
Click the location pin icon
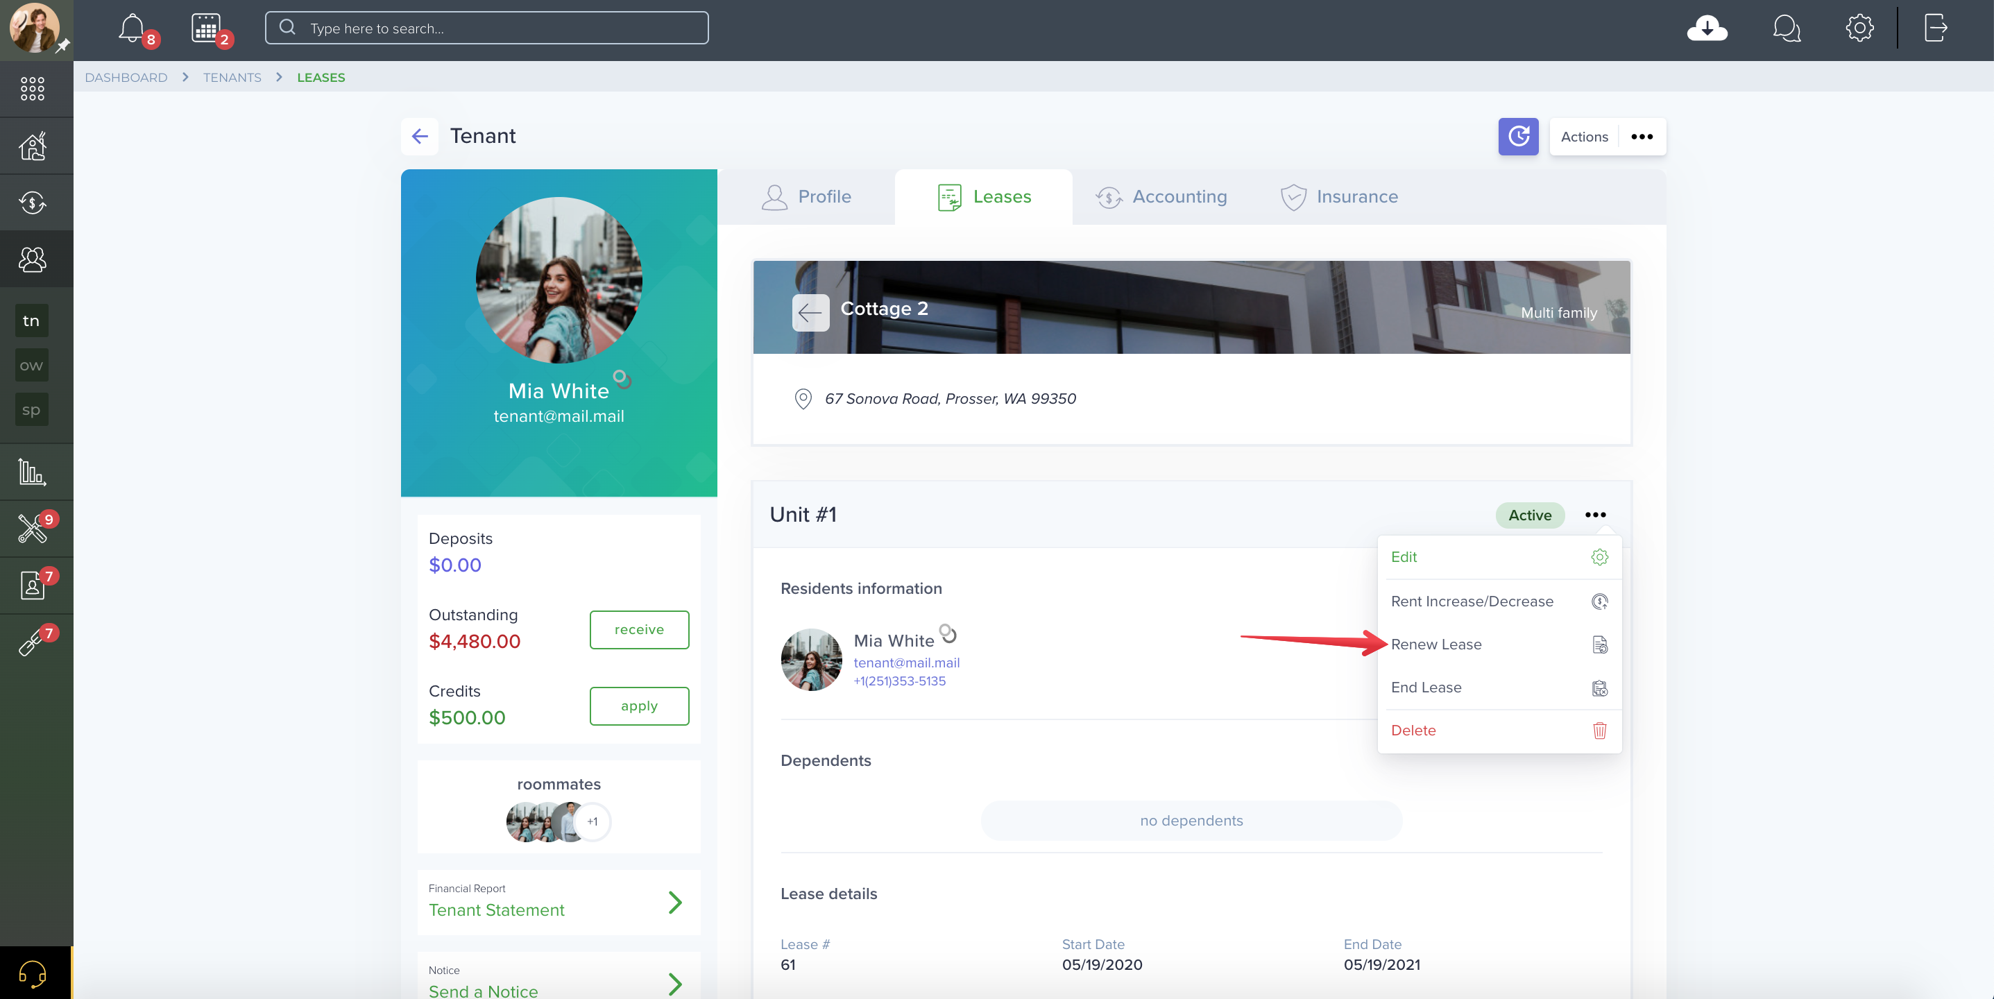[803, 398]
